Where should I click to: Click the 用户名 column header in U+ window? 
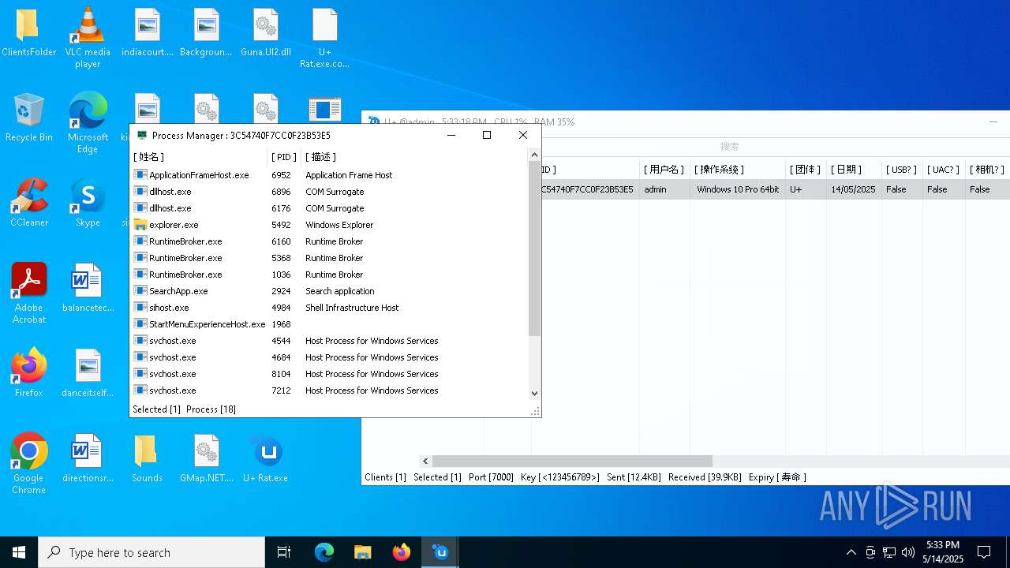(x=663, y=170)
